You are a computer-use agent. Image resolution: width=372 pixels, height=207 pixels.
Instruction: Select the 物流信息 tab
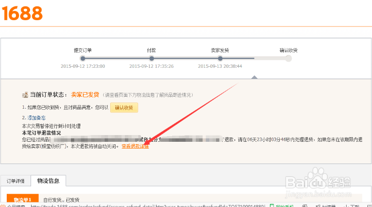click(48, 181)
